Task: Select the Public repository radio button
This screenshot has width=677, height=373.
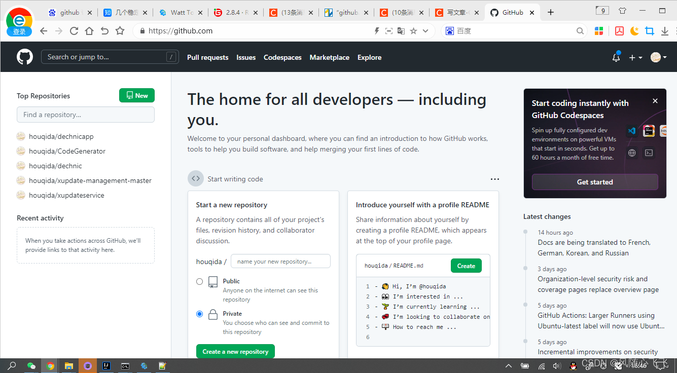Action: 199,281
